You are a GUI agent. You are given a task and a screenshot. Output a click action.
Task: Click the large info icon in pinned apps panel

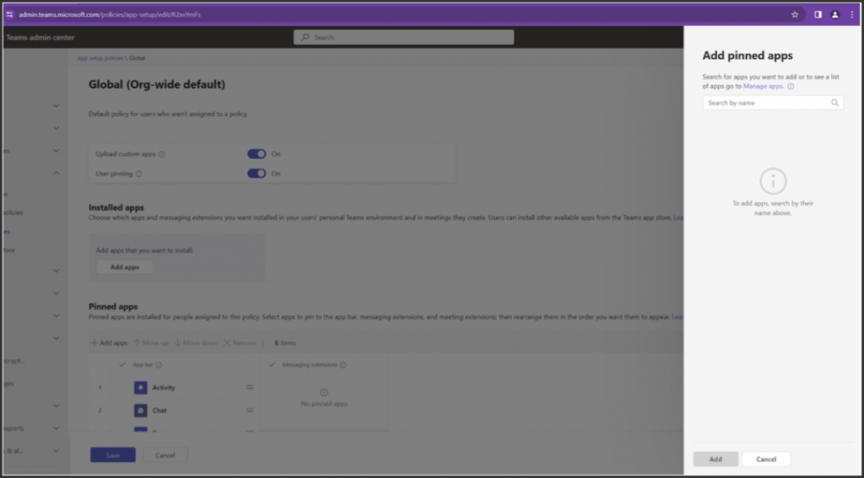pos(773,181)
